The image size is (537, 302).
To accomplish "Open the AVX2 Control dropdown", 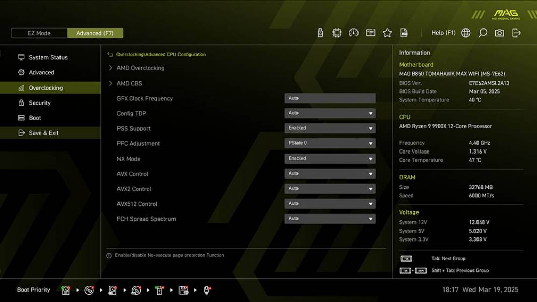I will click(330, 189).
